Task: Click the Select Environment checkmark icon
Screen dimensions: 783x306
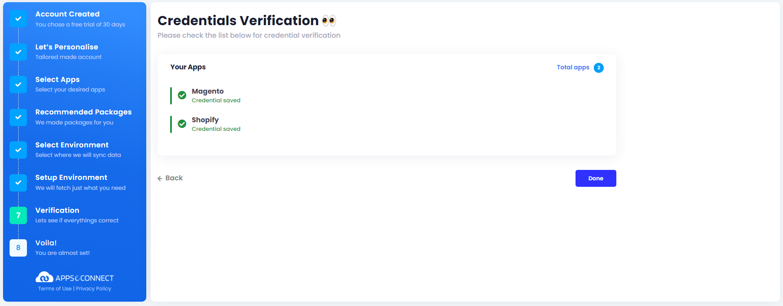Action: [18, 150]
